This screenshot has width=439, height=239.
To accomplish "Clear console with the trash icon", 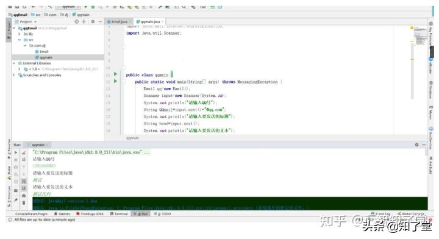I will (24, 202).
